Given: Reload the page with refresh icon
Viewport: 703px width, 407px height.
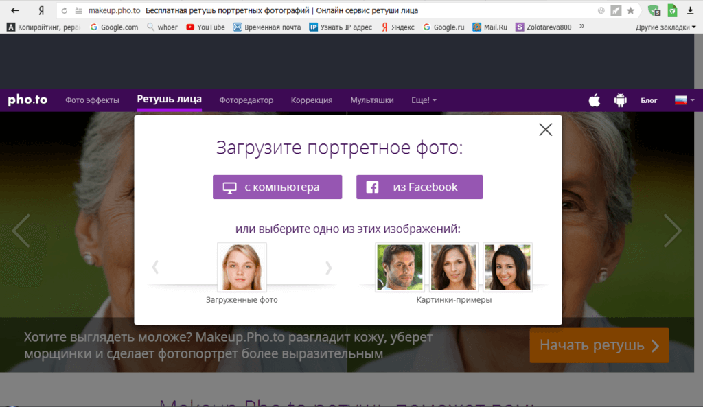Looking at the screenshot, I should click(64, 11).
